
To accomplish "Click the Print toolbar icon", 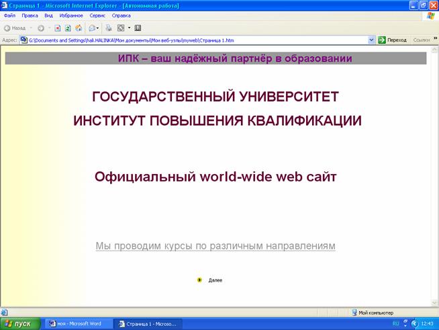I will (109, 28).
